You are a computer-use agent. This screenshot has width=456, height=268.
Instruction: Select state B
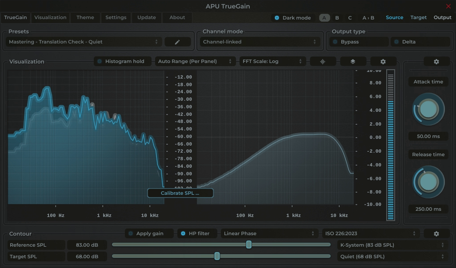(x=337, y=18)
